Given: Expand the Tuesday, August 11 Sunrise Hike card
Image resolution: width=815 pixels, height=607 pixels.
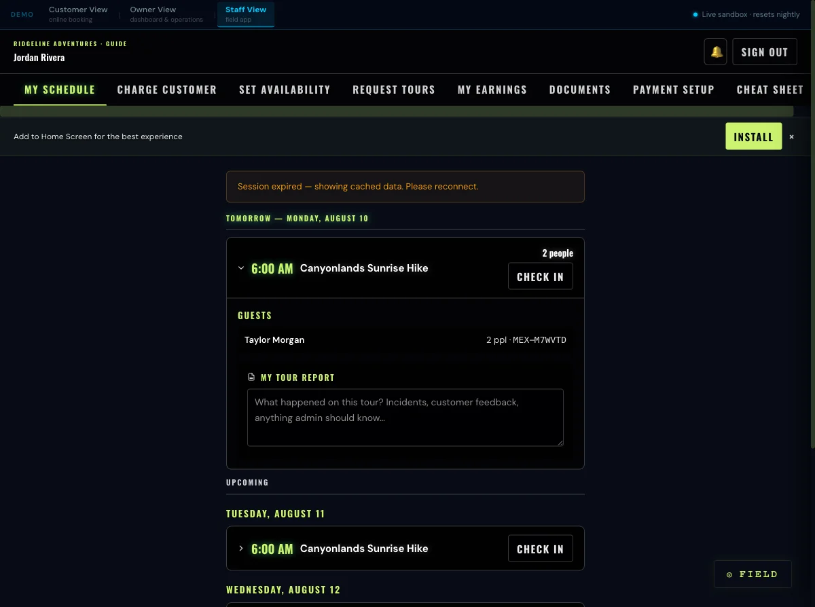Looking at the screenshot, I should 241,549.
